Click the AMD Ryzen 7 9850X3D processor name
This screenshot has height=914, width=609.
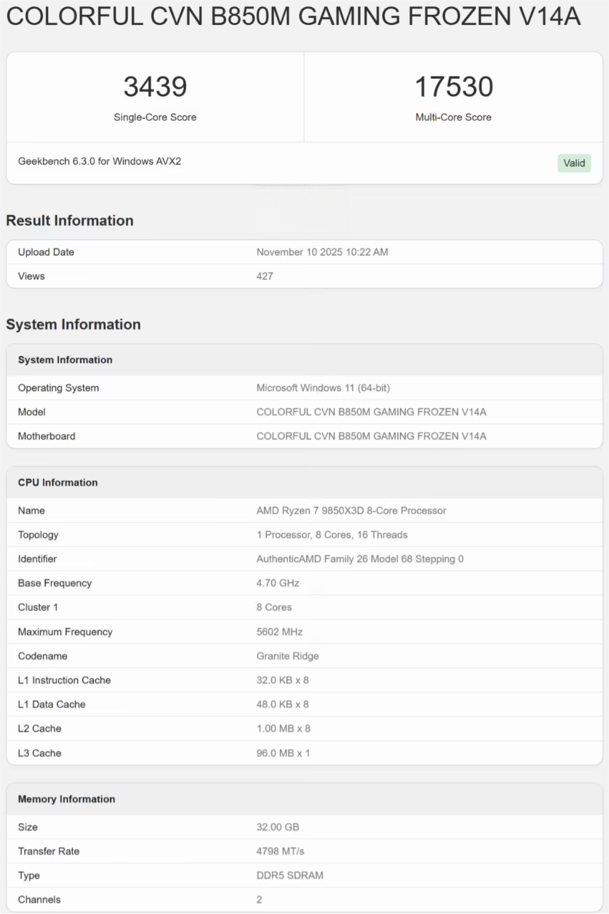coord(351,511)
